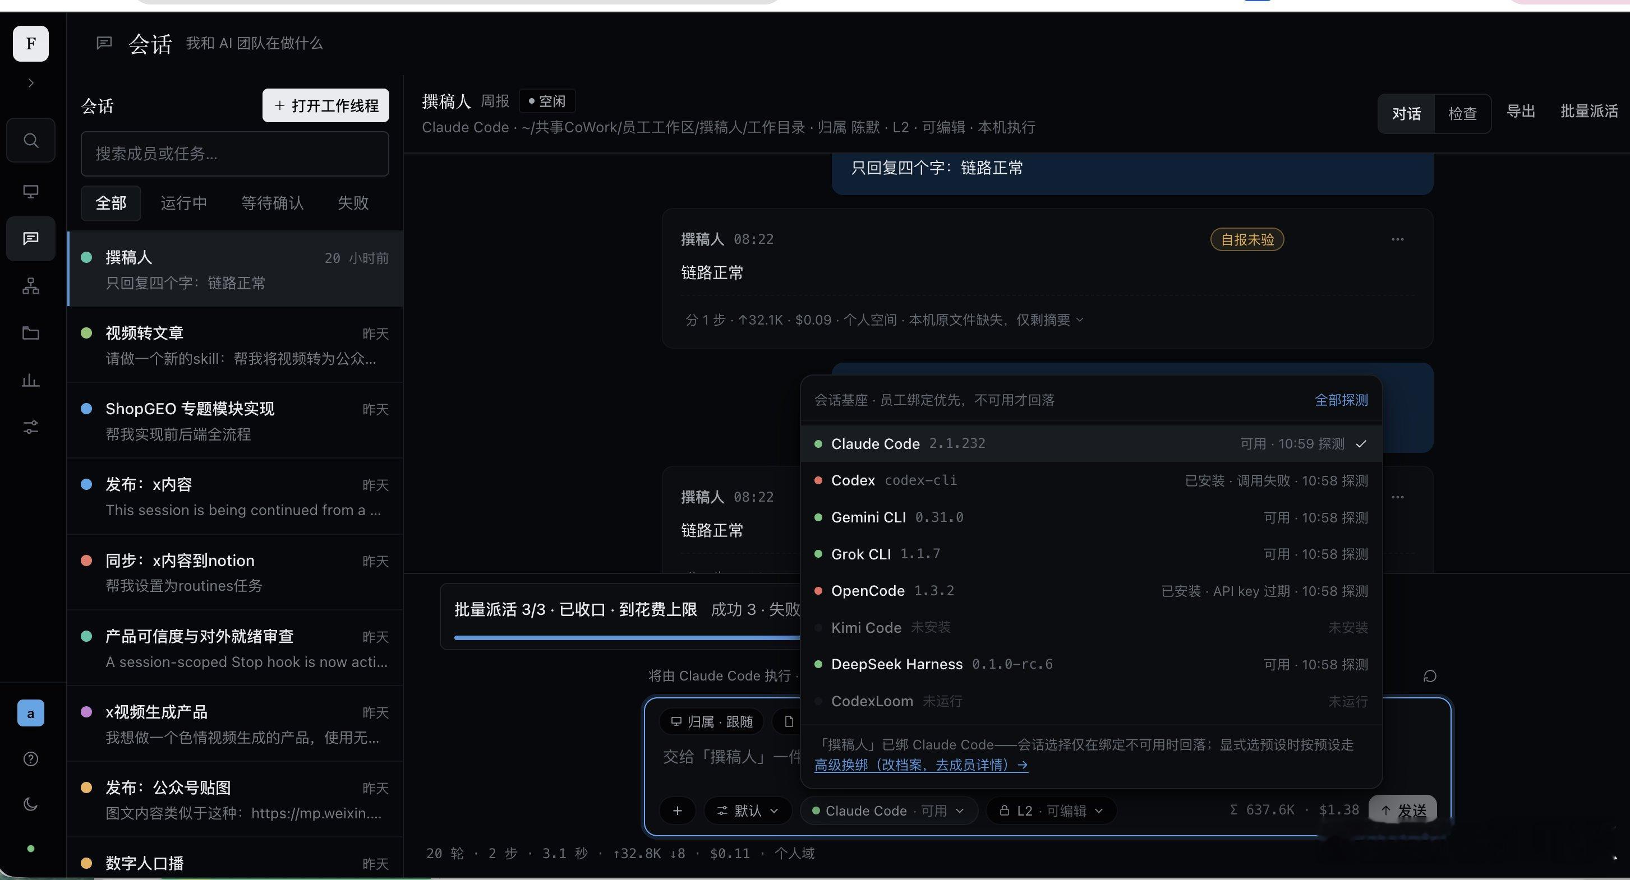This screenshot has width=1630, height=880.
Task: Select OpenCode 1.3.2 in the list
Action: pyautogui.click(x=1091, y=590)
